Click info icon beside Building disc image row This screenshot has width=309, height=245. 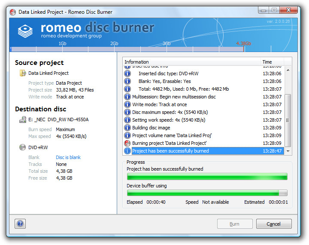coord(127,128)
